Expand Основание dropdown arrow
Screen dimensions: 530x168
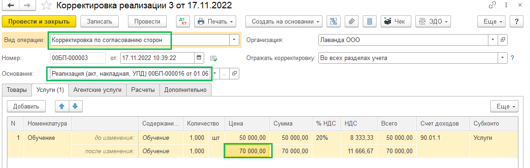214,73
